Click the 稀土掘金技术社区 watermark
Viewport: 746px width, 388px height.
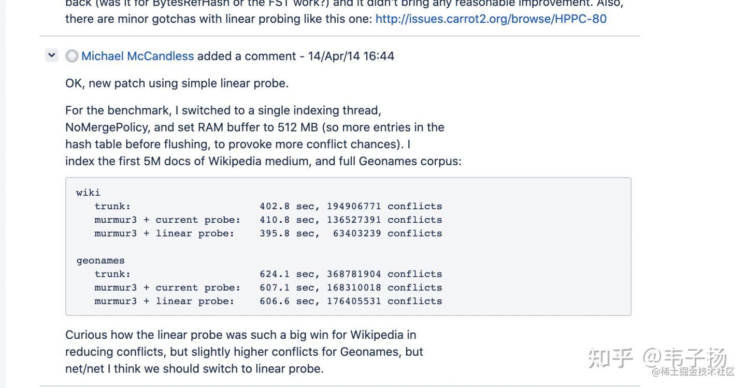click(x=693, y=371)
